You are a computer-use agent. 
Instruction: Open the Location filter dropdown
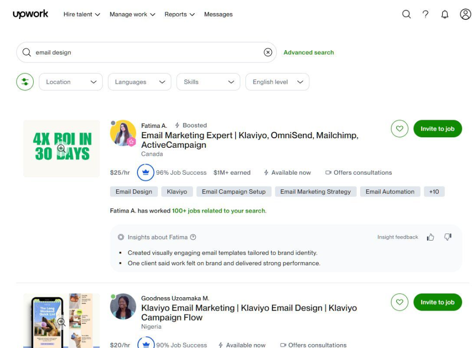(71, 82)
